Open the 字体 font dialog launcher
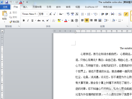Image resolution: width=132 pixels, height=99 pixels. [x=78, y=26]
